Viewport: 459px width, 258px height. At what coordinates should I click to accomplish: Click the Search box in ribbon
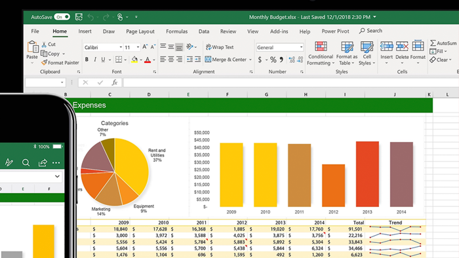[x=370, y=31]
